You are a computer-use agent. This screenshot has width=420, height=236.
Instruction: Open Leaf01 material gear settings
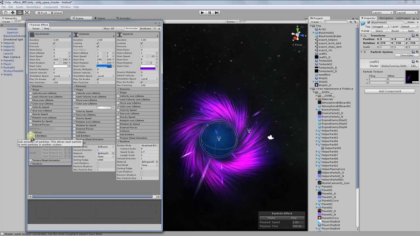[x=417, y=62]
